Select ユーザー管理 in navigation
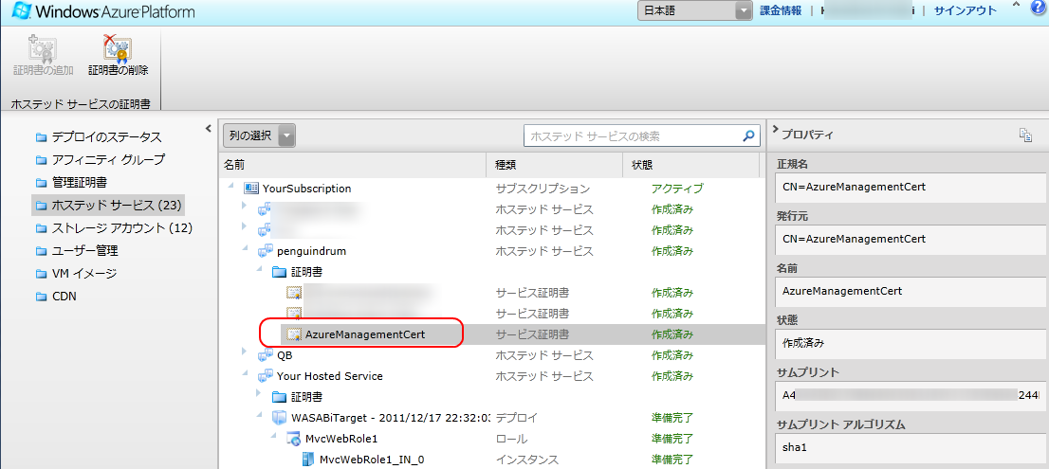This screenshot has width=1049, height=469. click(x=85, y=250)
